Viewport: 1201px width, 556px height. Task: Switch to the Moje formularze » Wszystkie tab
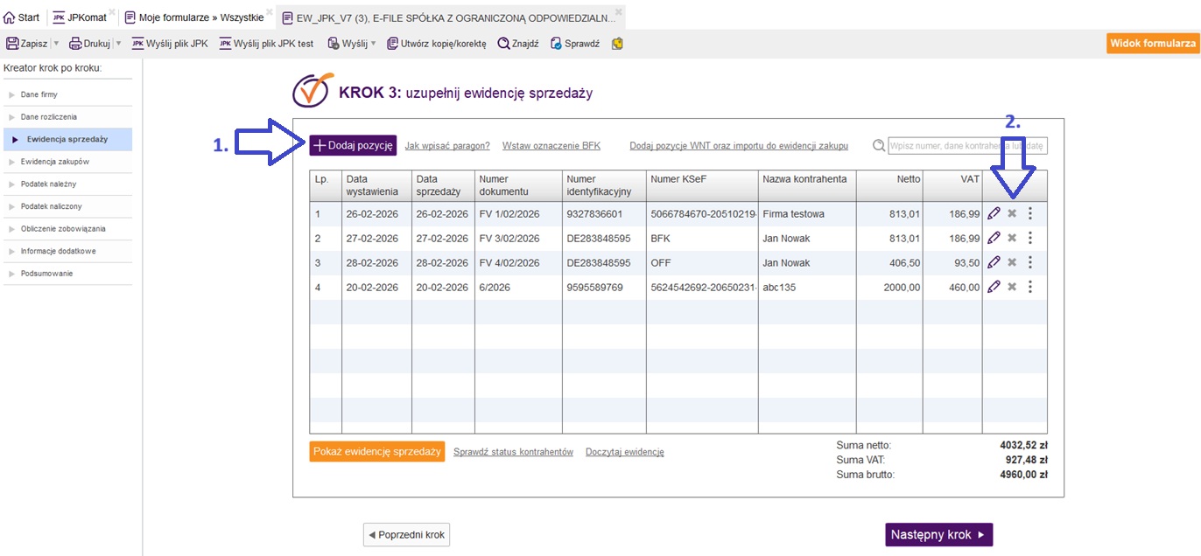(x=194, y=17)
